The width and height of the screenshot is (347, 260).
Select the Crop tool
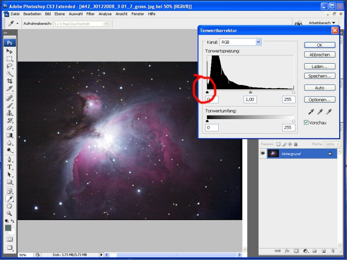(x=10, y=81)
